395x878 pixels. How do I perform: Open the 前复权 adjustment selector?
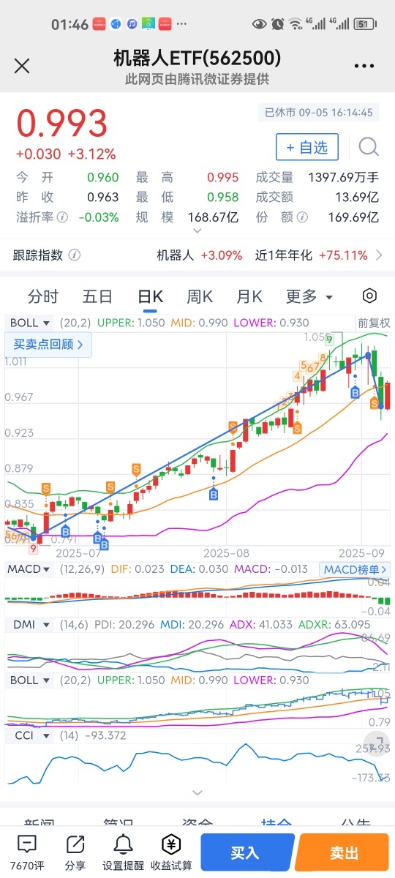click(x=374, y=323)
